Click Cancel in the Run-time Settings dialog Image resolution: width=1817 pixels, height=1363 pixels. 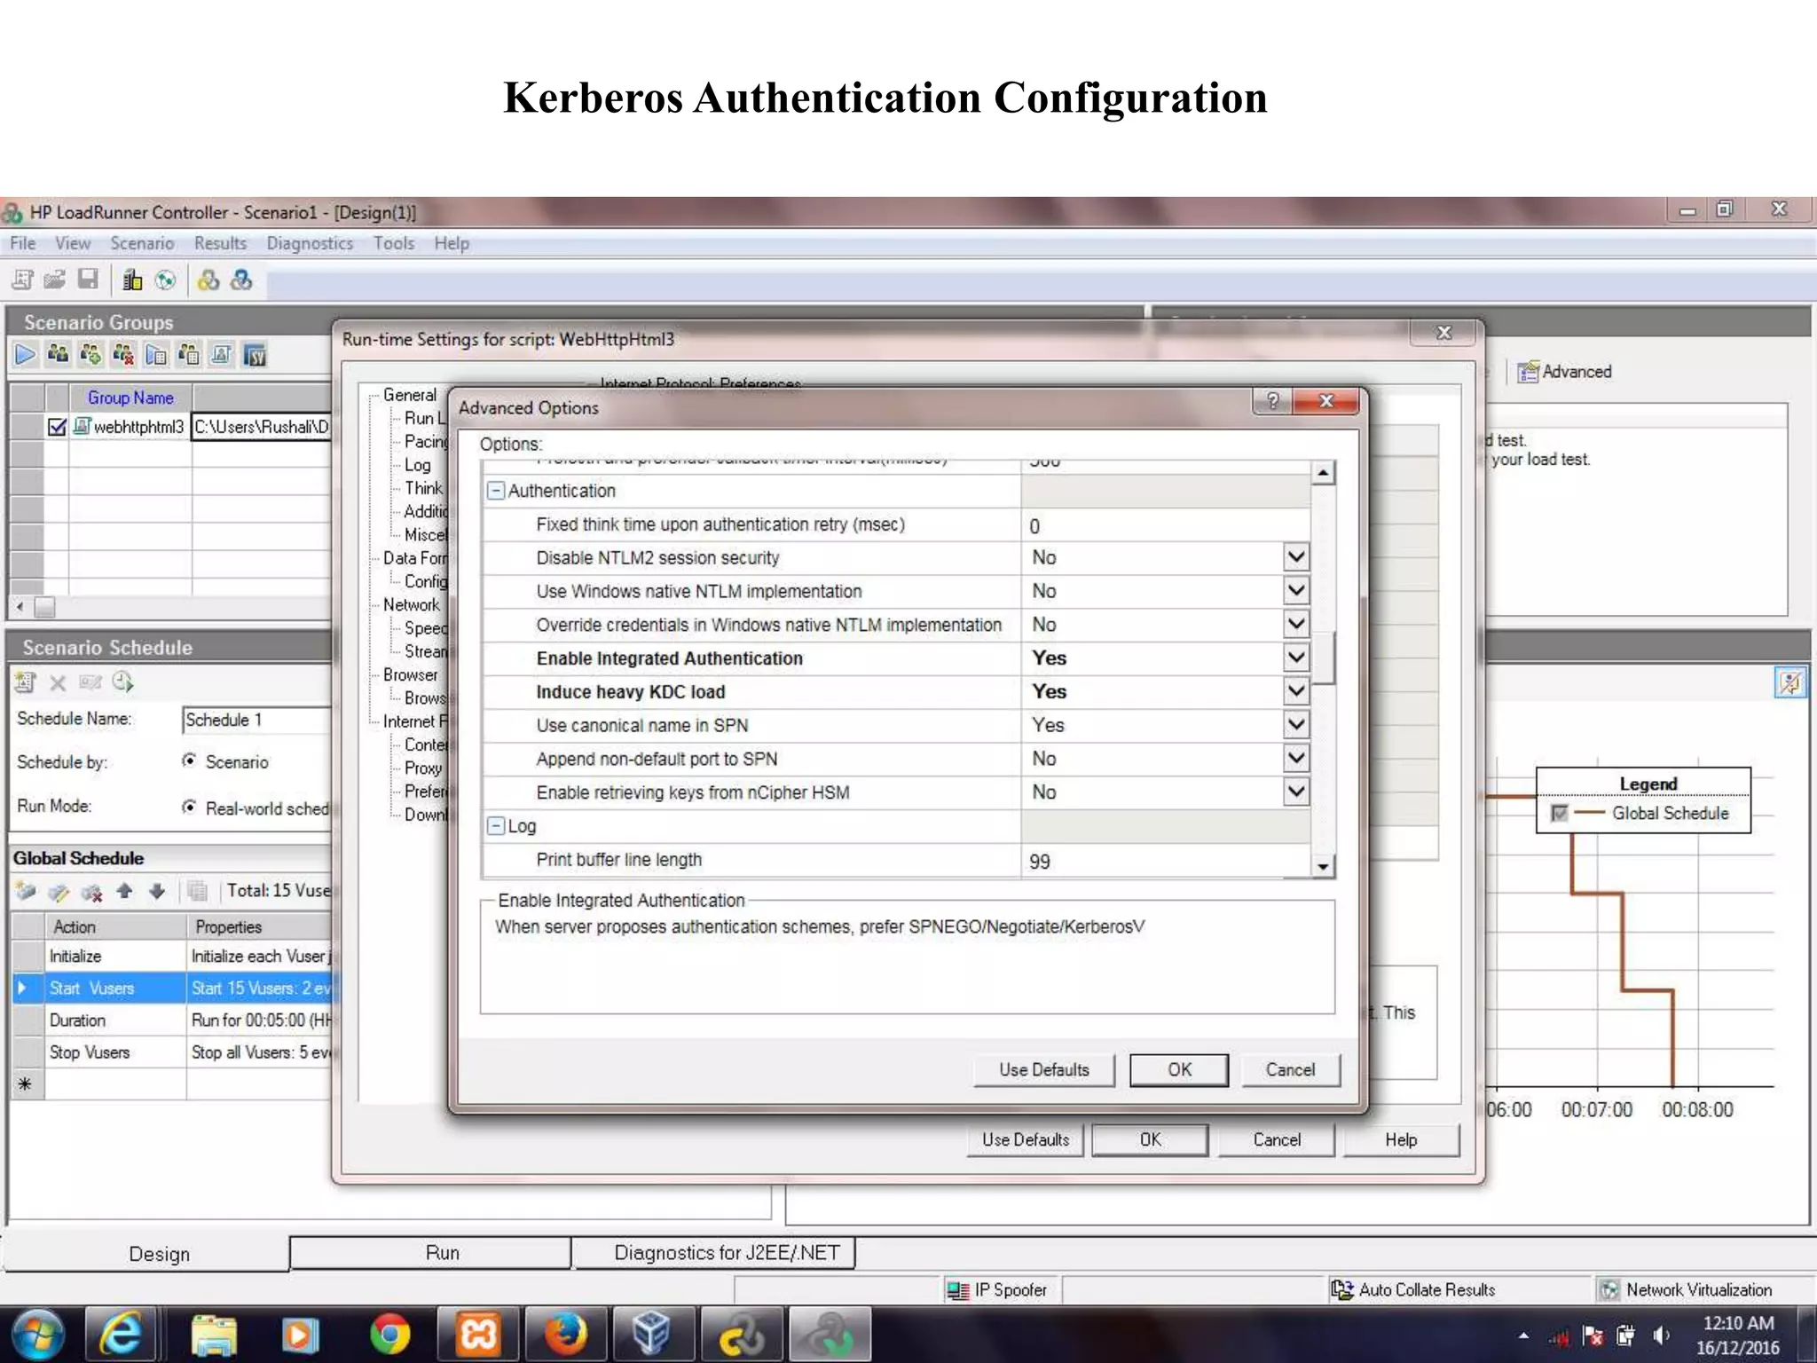coord(1277,1140)
